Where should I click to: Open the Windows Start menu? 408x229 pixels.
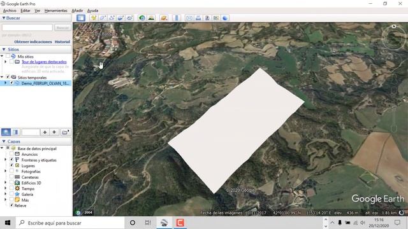click(x=8, y=223)
